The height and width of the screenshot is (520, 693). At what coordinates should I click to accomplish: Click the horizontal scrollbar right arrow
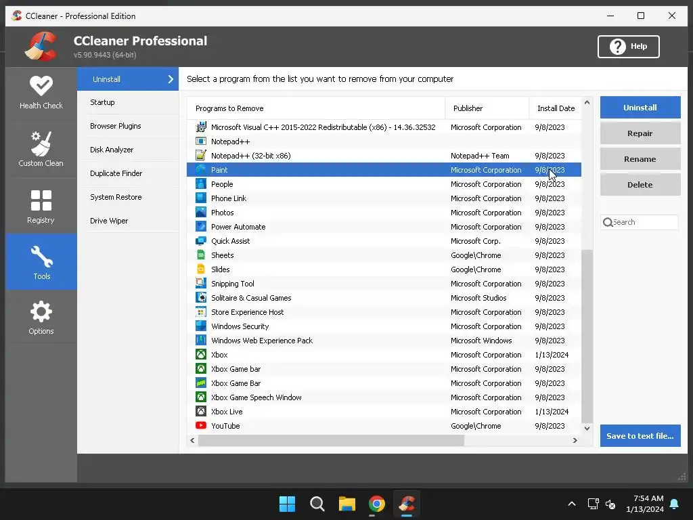coord(575,440)
